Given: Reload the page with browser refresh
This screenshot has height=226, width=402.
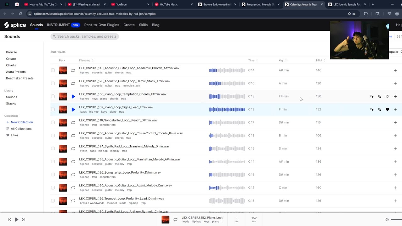Looking at the screenshot, I should click(20, 14).
